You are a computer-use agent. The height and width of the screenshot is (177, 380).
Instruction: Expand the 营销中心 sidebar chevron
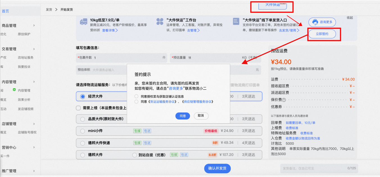pyautogui.click(x=34, y=147)
